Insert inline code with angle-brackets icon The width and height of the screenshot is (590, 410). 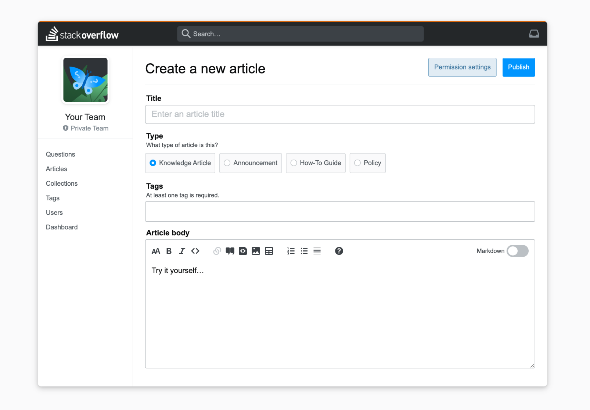[195, 251]
